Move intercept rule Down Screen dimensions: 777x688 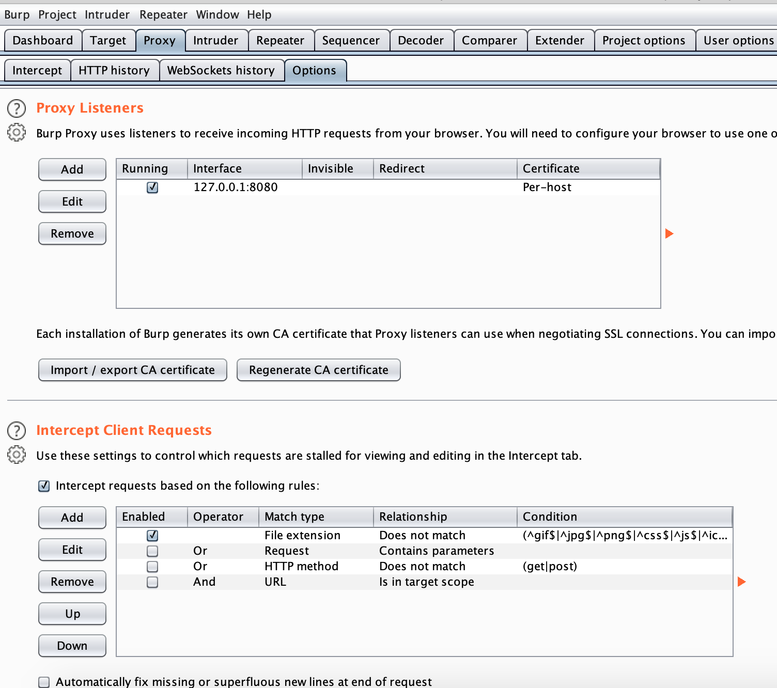[x=72, y=646]
